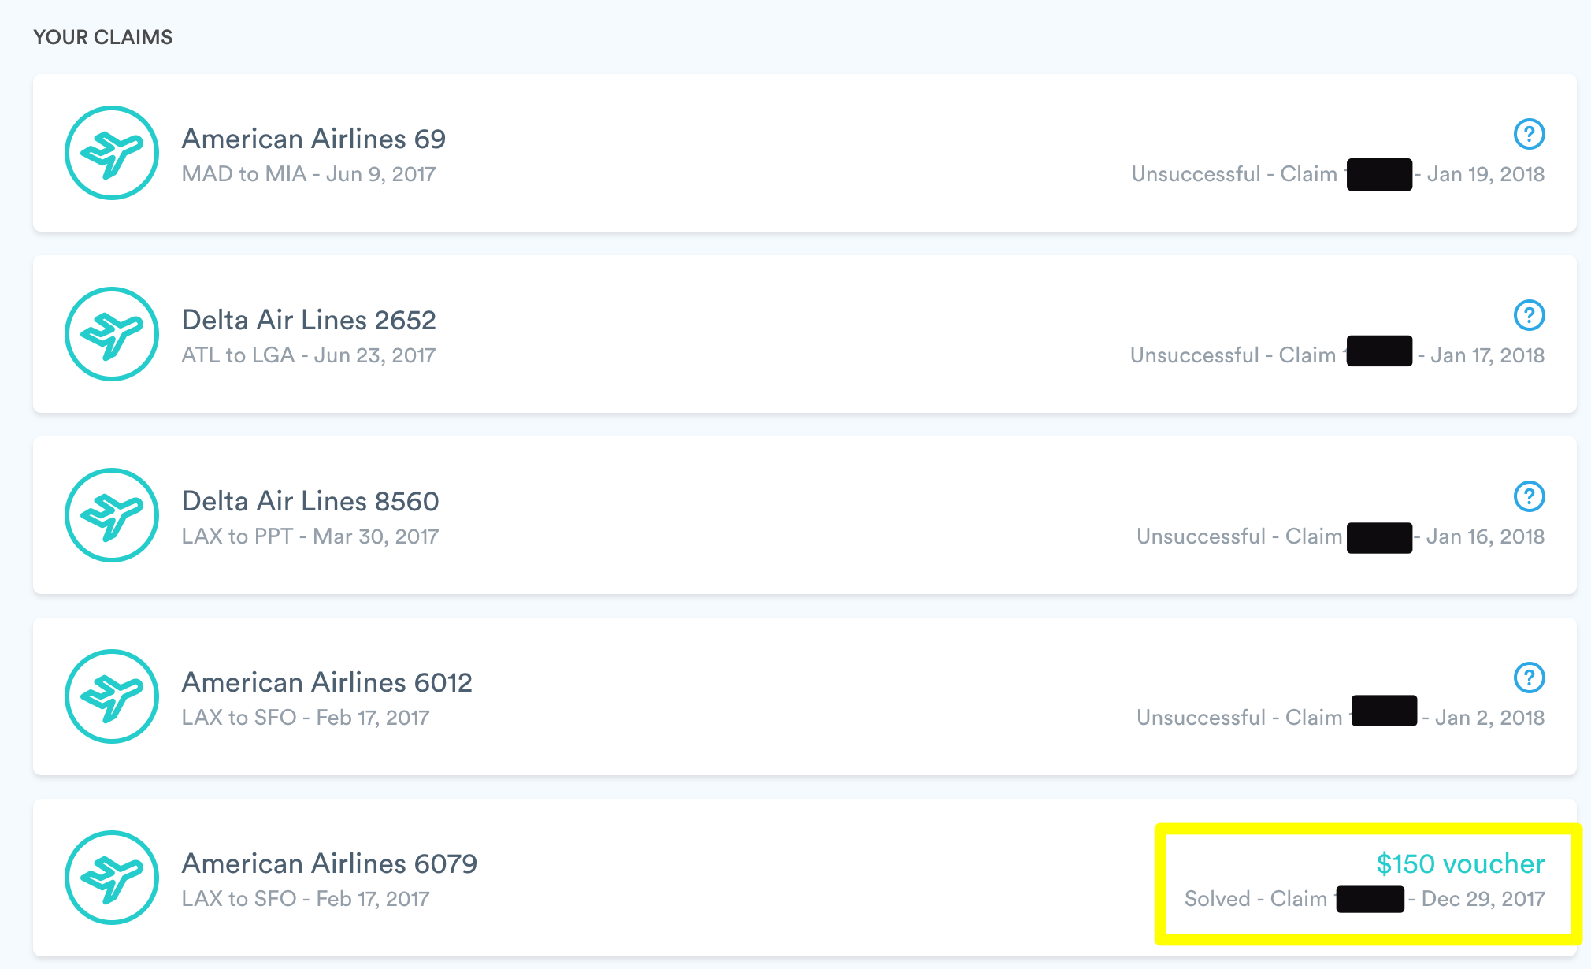Open help icon on Delta Air Lines 2652 claim
This screenshot has height=969, width=1591.
1529,315
